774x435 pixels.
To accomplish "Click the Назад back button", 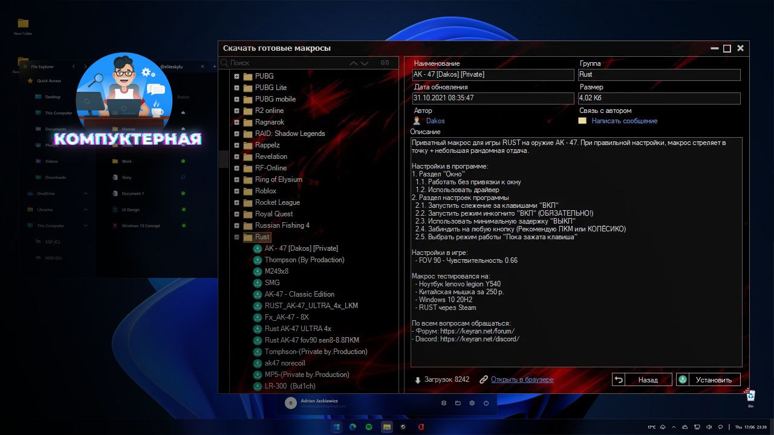I will (x=642, y=379).
